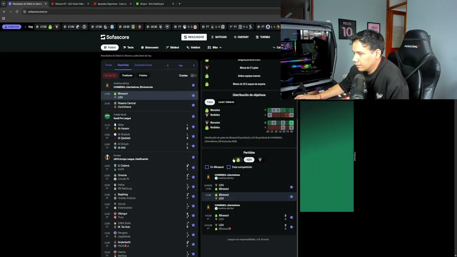
Task: Filter matches by Próximo
Action: (143, 76)
